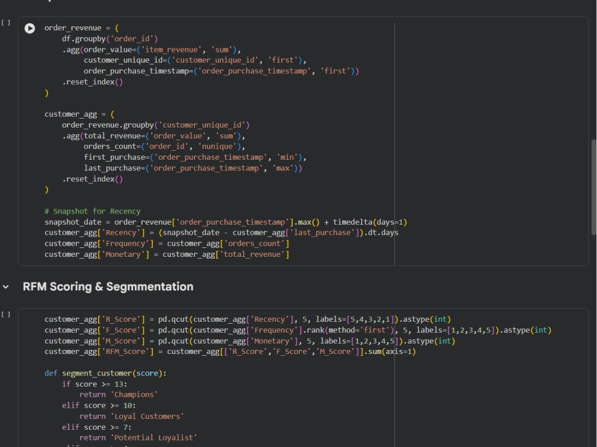This screenshot has height=447, width=597.
Task: Click execution bracket of first code cell
Action: pyautogui.click(x=6, y=23)
